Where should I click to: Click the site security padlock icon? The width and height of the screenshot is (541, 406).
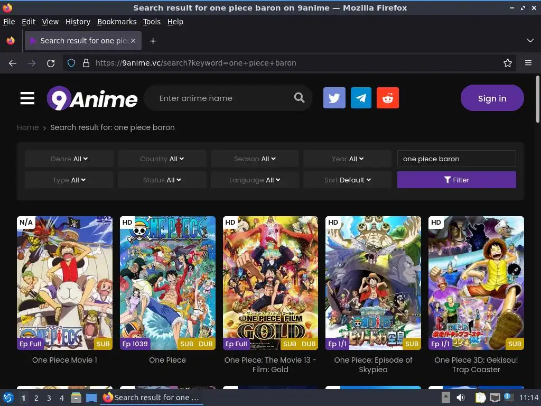86,63
